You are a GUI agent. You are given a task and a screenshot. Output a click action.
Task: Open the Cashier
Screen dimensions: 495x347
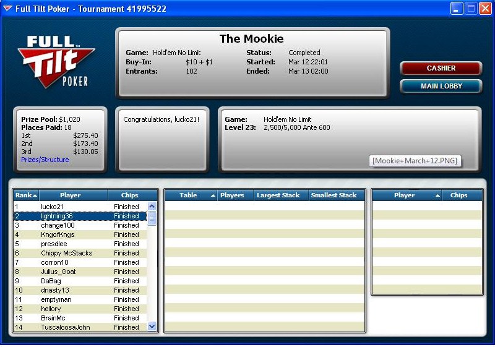(441, 68)
